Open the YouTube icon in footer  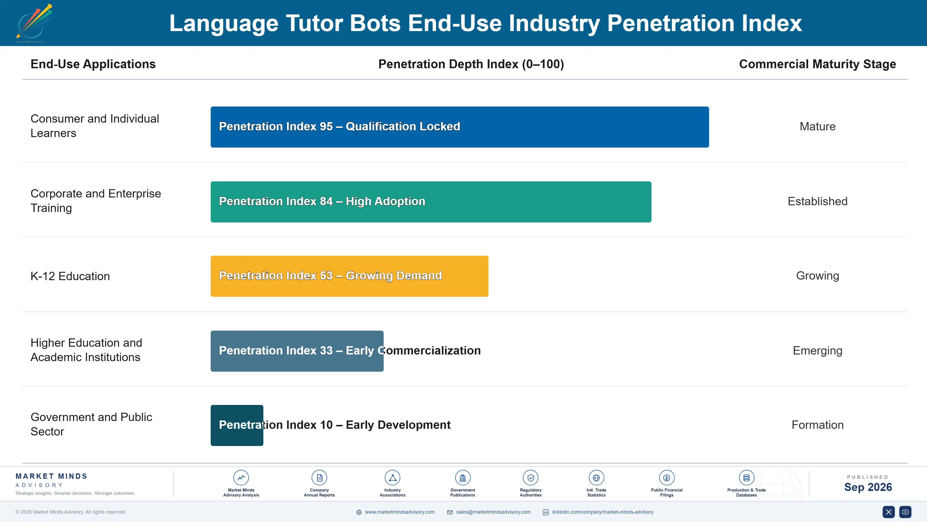click(x=905, y=512)
